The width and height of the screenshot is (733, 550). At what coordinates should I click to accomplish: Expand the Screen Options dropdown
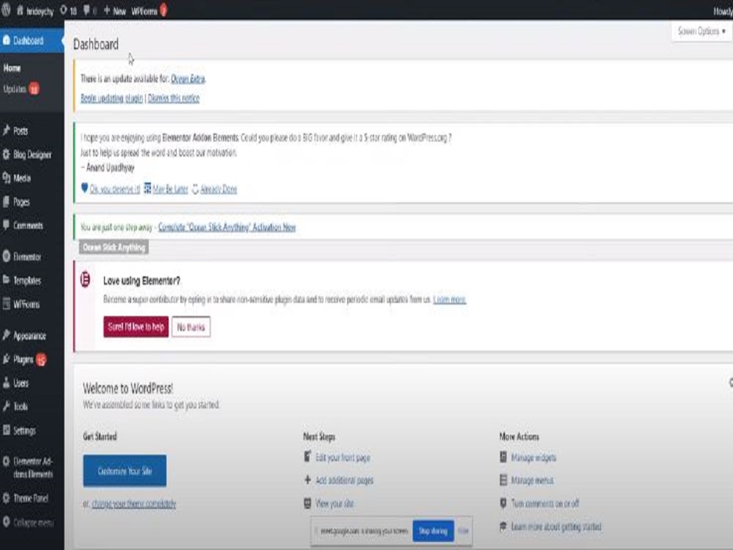[x=701, y=32]
